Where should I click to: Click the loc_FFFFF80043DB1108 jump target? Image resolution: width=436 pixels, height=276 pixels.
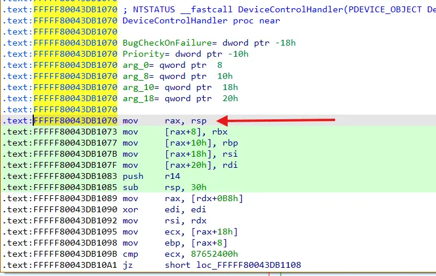point(249,265)
